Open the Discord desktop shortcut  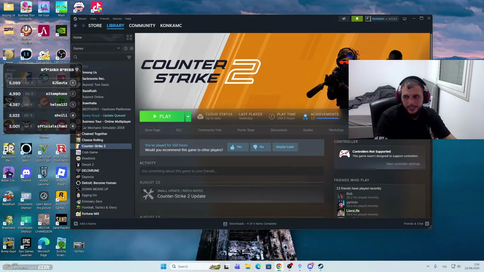point(26,175)
